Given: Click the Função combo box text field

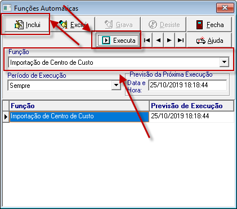Looking at the screenshot, I should pos(114,62).
